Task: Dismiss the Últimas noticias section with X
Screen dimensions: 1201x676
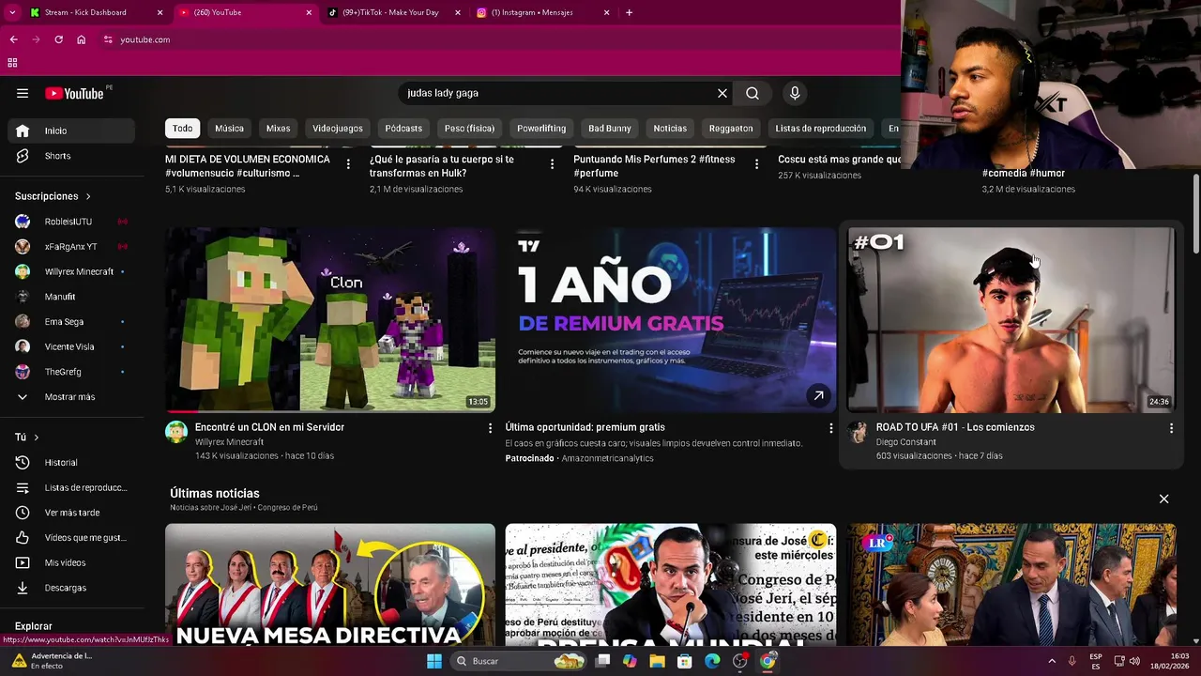Action: tap(1163, 499)
